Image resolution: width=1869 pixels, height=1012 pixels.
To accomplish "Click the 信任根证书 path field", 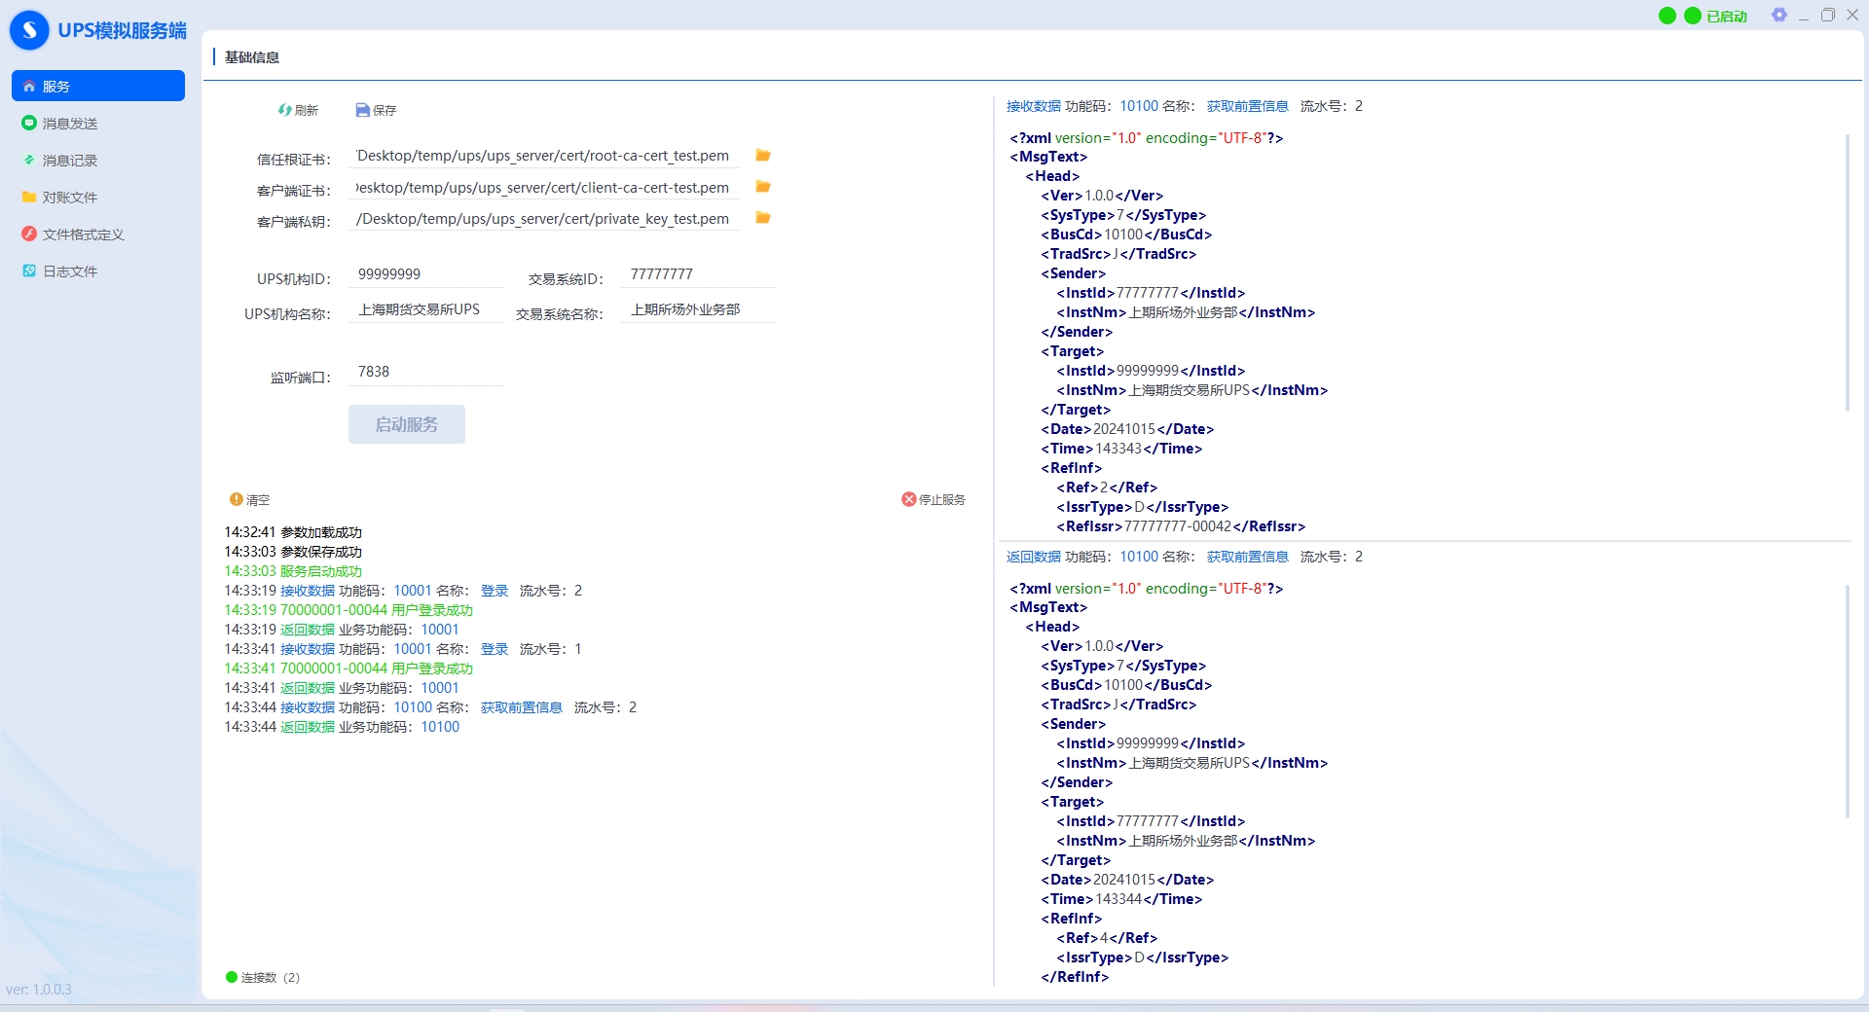I will point(544,156).
